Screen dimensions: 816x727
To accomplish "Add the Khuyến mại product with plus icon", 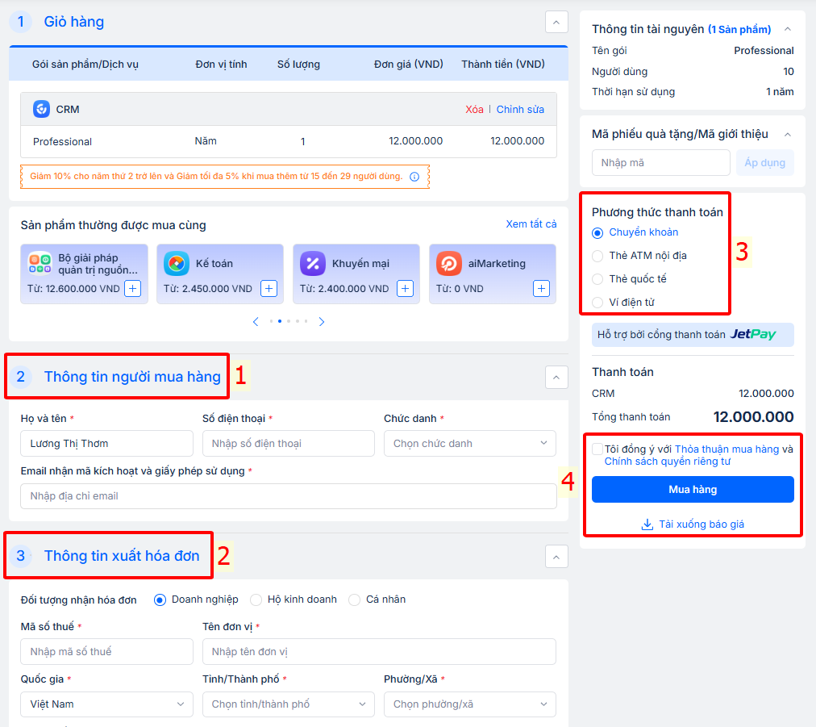I will [406, 289].
